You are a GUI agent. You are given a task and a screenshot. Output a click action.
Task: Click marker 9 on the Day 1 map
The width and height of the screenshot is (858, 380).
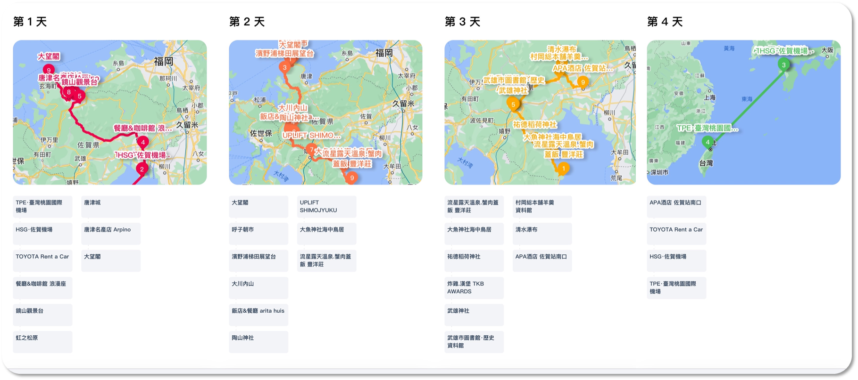coord(49,71)
